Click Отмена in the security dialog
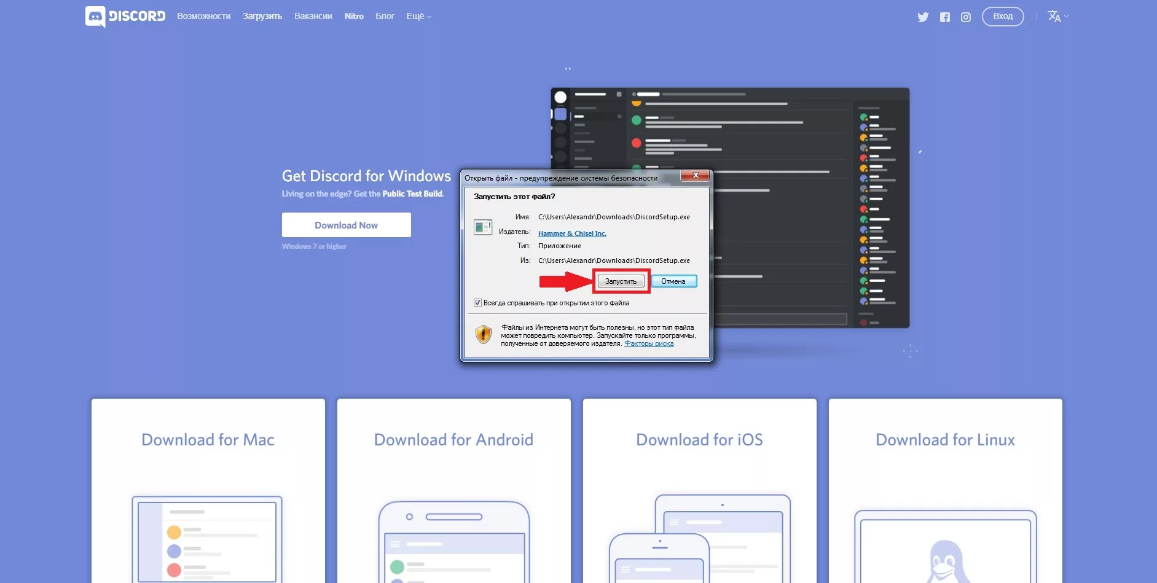This screenshot has width=1157, height=583. click(x=673, y=281)
